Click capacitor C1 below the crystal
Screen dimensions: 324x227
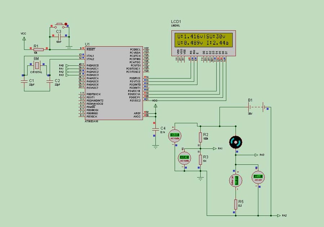tap(24, 81)
